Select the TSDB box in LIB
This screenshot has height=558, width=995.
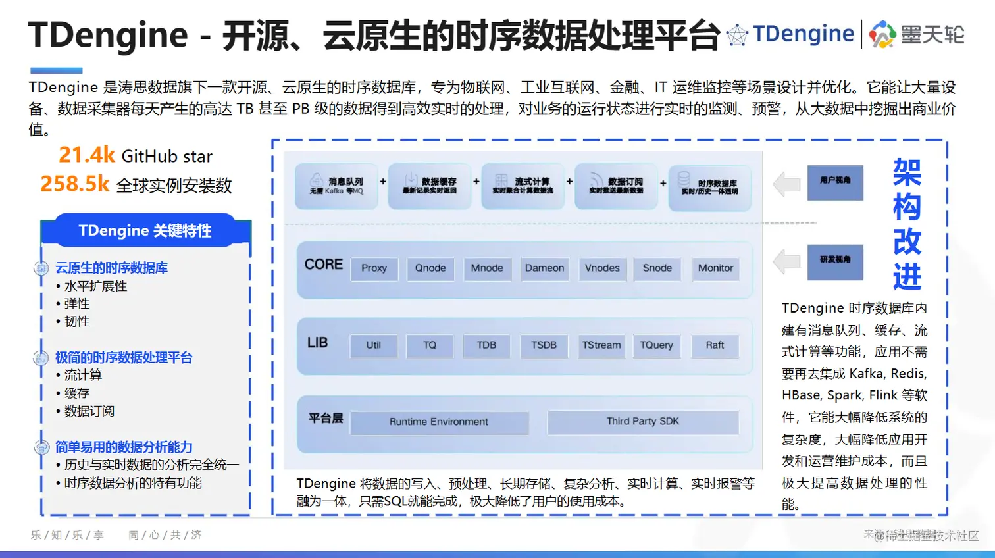pos(544,345)
